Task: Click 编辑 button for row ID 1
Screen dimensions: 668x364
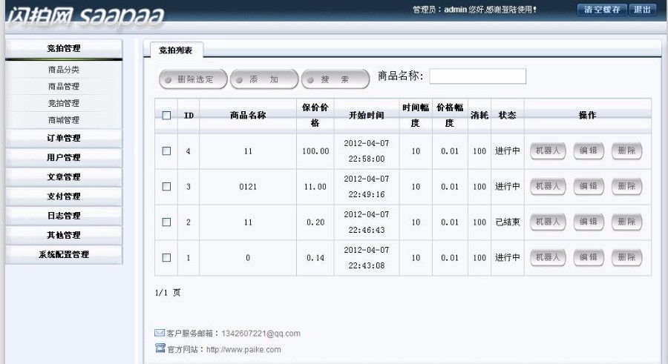Action: click(589, 257)
